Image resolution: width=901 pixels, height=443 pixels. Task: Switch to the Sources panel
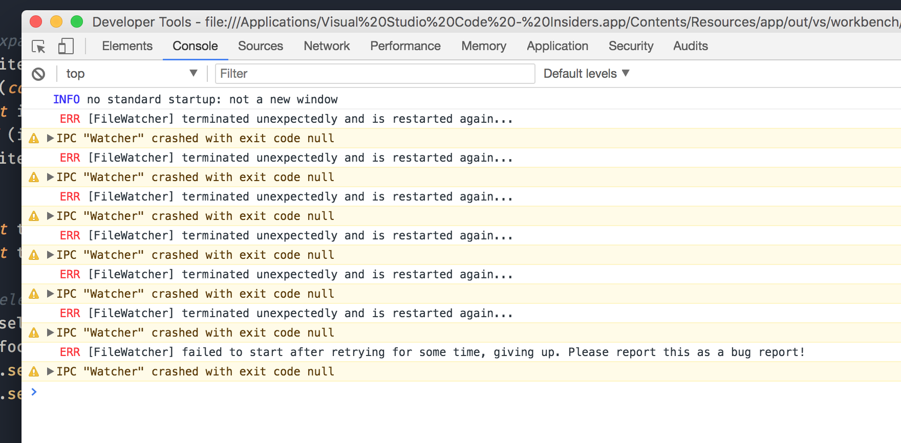tap(260, 46)
